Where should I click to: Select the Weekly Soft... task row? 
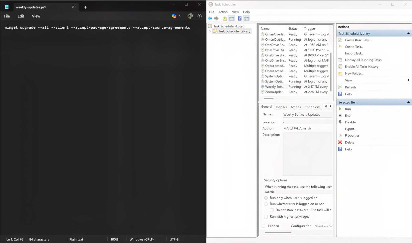(295, 87)
